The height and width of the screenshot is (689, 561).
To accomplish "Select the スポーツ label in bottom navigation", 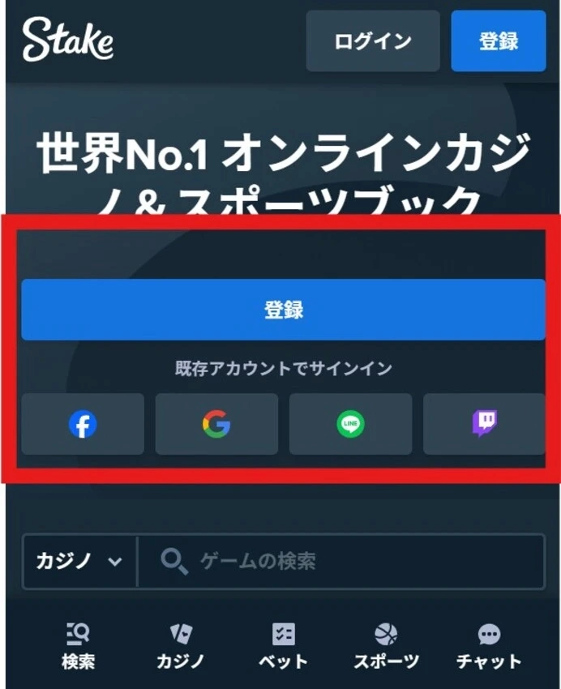I will point(386,661).
